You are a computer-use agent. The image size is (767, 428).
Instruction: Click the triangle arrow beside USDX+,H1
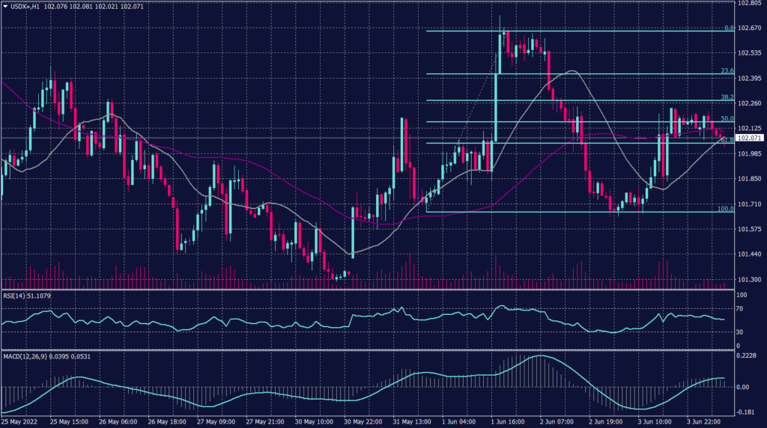click(4, 6)
